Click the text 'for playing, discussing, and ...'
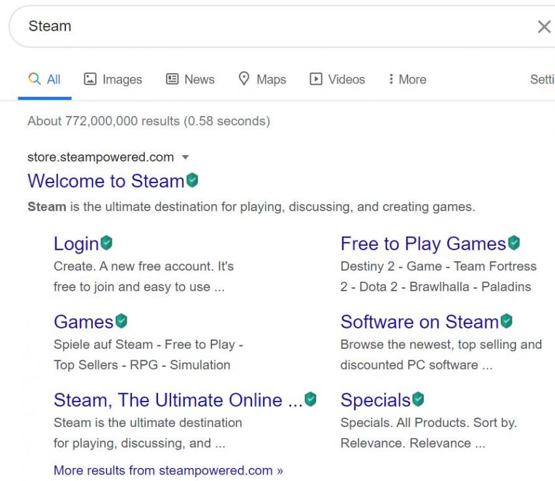The height and width of the screenshot is (481, 555). pyautogui.click(x=140, y=443)
